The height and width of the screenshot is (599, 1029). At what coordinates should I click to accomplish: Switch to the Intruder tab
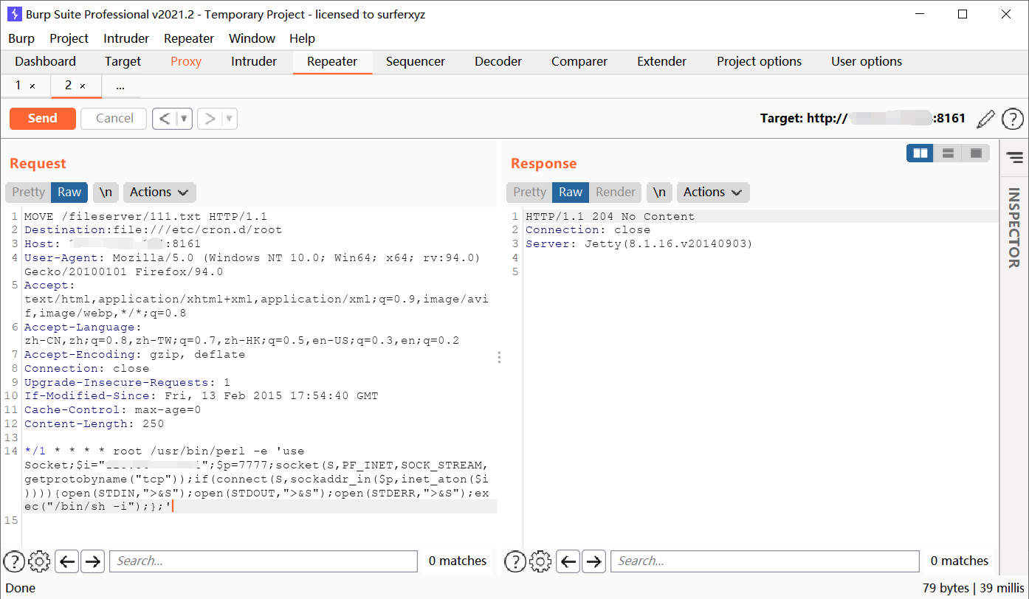point(254,62)
